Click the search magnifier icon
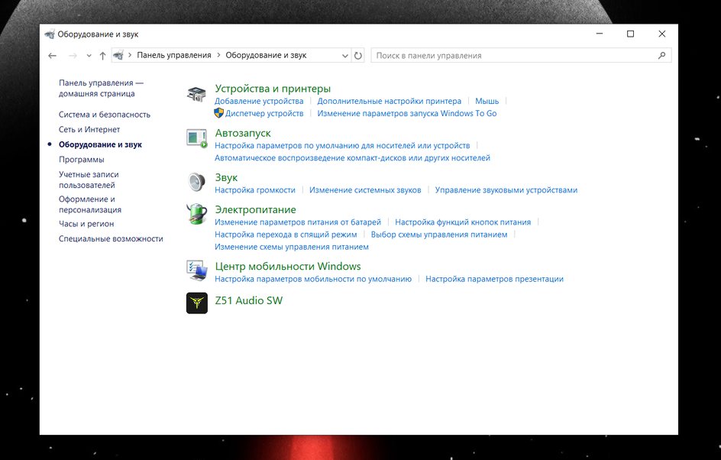 pos(661,56)
